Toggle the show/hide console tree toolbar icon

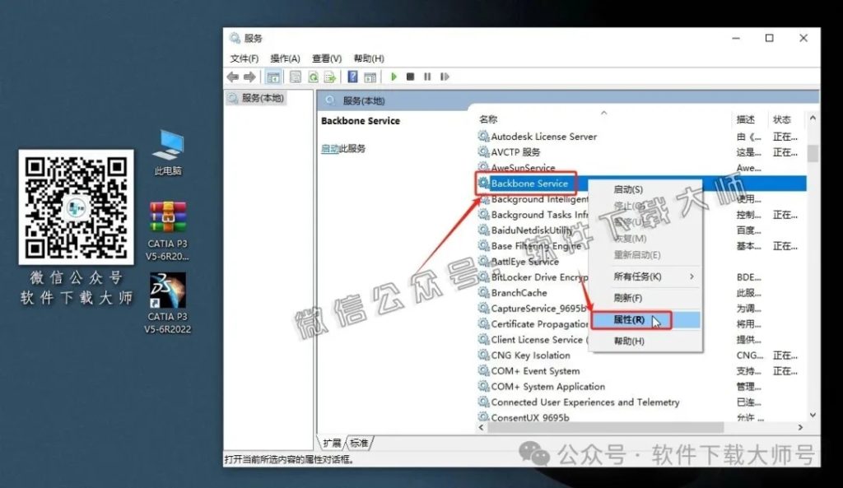pos(272,77)
